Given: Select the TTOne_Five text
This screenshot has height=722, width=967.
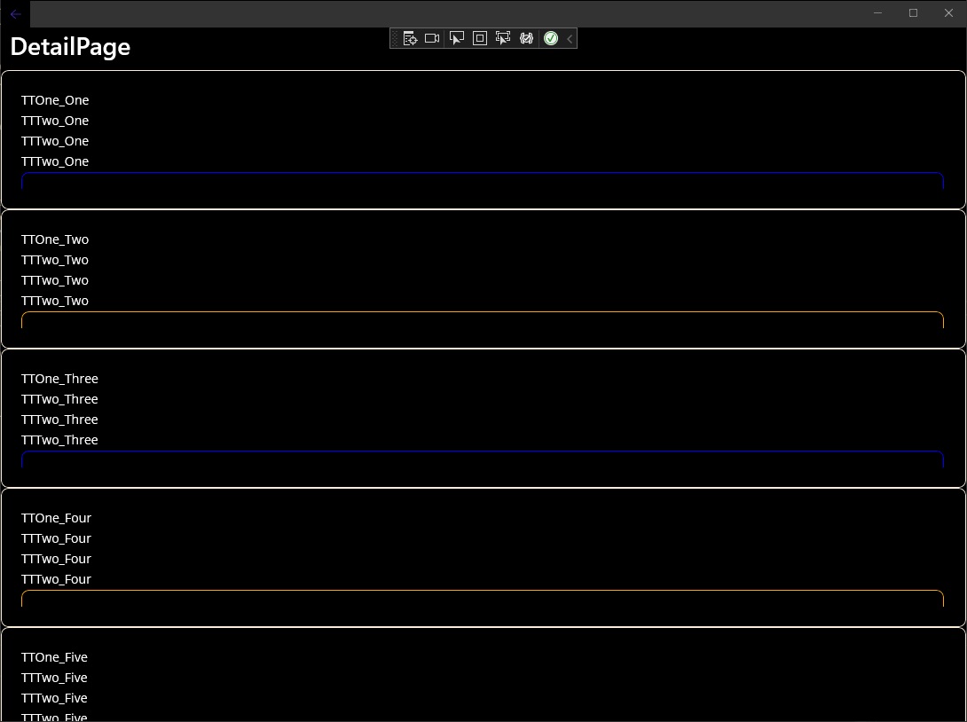Looking at the screenshot, I should pyautogui.click(x=54, y=657).
